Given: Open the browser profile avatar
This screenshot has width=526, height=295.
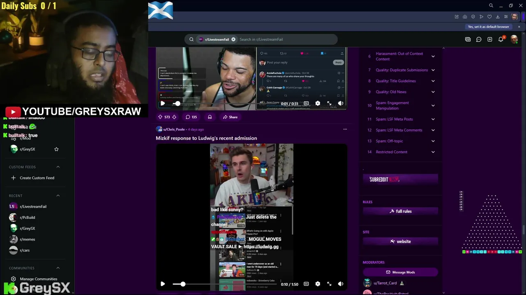Looking at the screenshot, I should [514, 17].
